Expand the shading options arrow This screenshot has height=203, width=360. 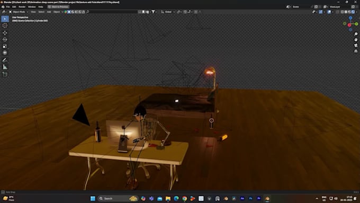pos(357,12)
